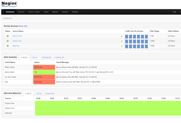Click the small green dot in Source One row

(122, 36)
